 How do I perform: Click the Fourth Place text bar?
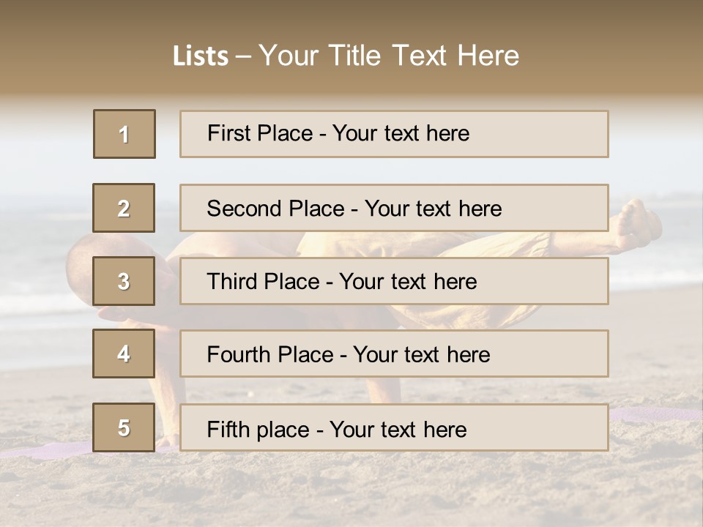(x=394, y=354)
